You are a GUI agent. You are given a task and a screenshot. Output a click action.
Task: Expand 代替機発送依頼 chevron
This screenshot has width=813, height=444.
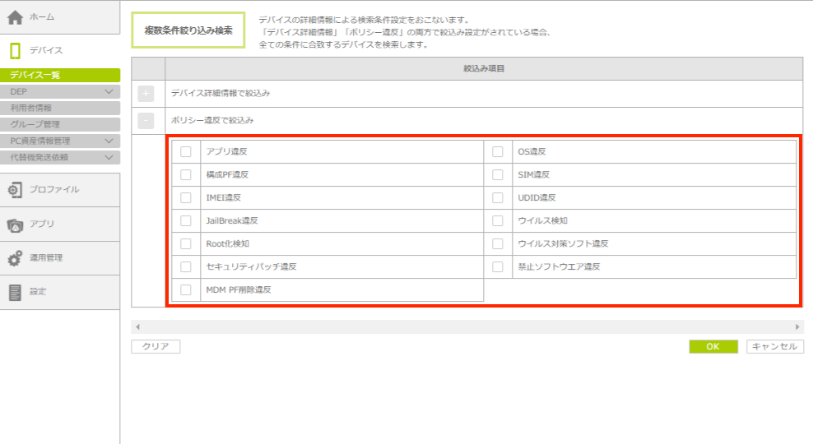[x=110, y=157]
